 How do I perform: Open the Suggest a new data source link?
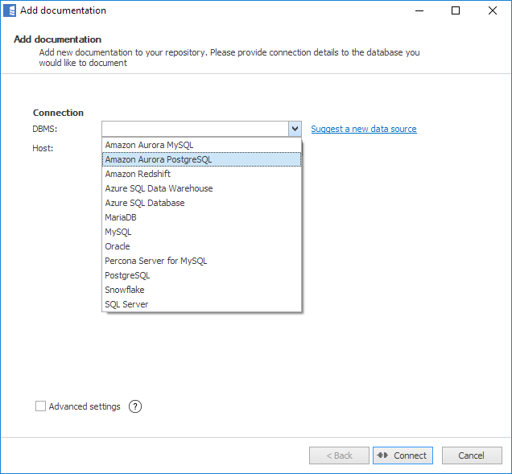coord(363,129)
